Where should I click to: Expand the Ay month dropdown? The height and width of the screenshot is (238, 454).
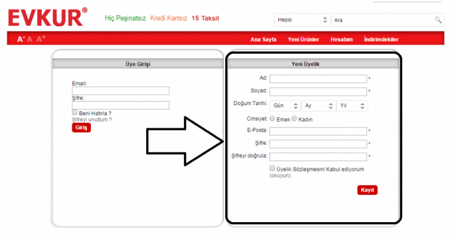317,106
